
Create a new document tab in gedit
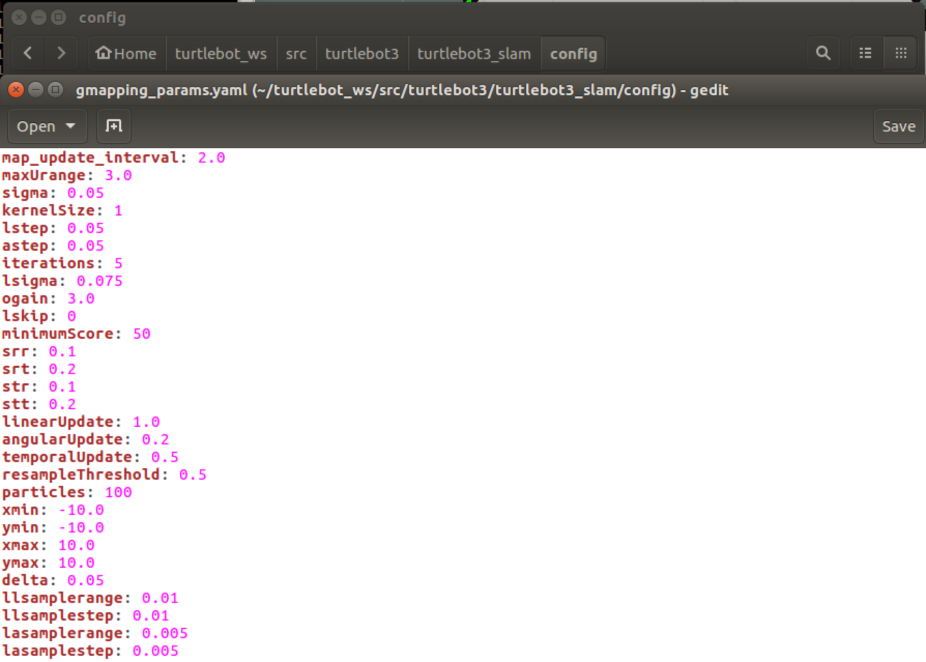(x=114, y=126)
